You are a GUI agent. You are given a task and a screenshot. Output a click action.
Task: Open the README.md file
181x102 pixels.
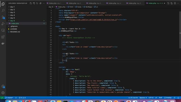(26, 32)
